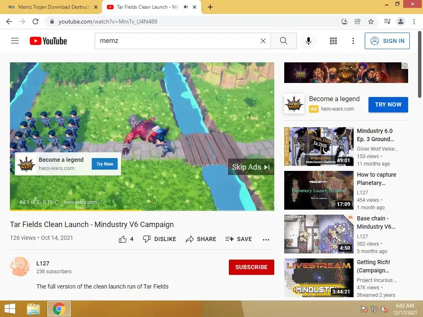The width and height of the screenshot is (423, 317).
Task: Close the Tar Fields tab
Action: coord(195,7)
